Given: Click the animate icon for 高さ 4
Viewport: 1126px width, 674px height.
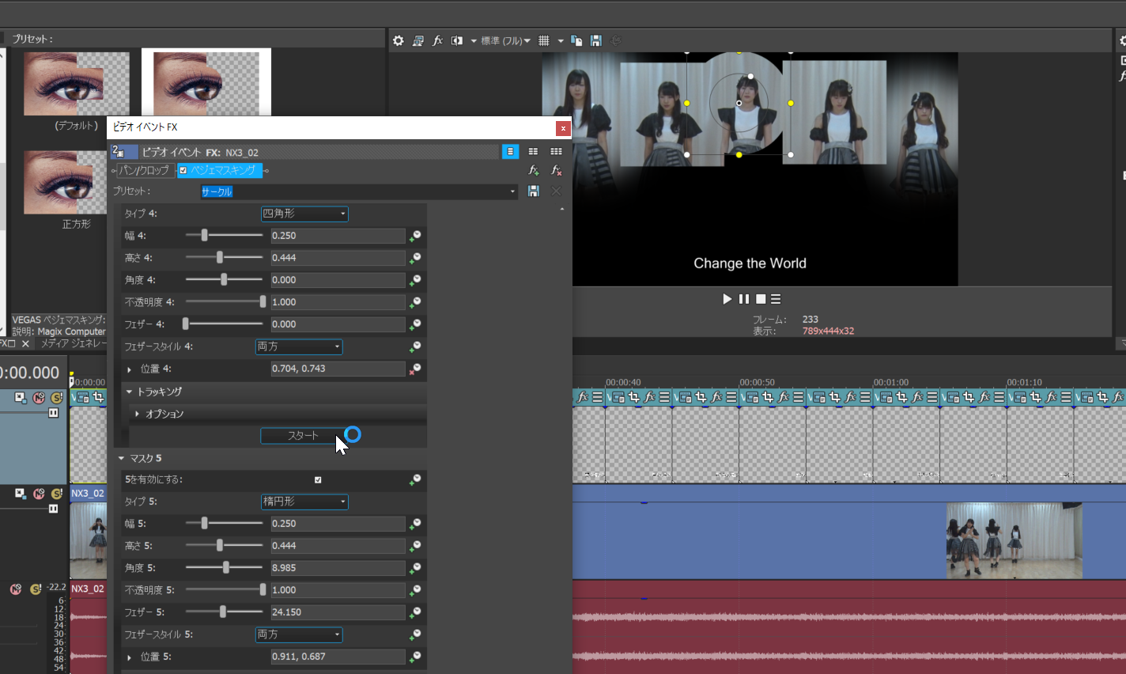Looking at the screenshot, I should tap(414, 258).
